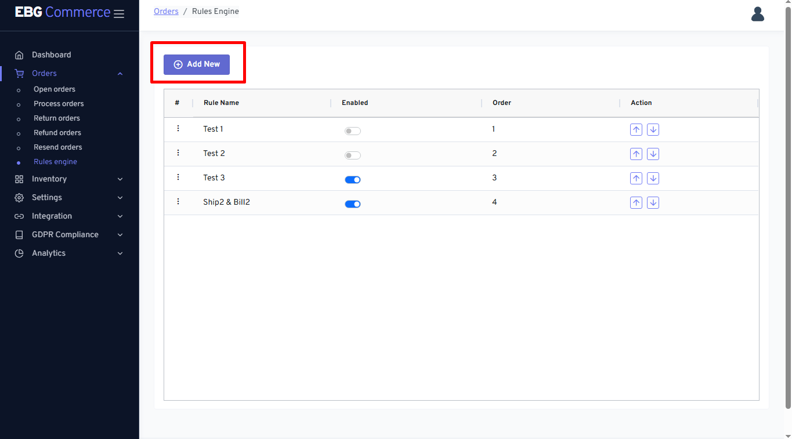
Task: Disable the Test 3 rule toggle
Action: [x=352, y=180]
